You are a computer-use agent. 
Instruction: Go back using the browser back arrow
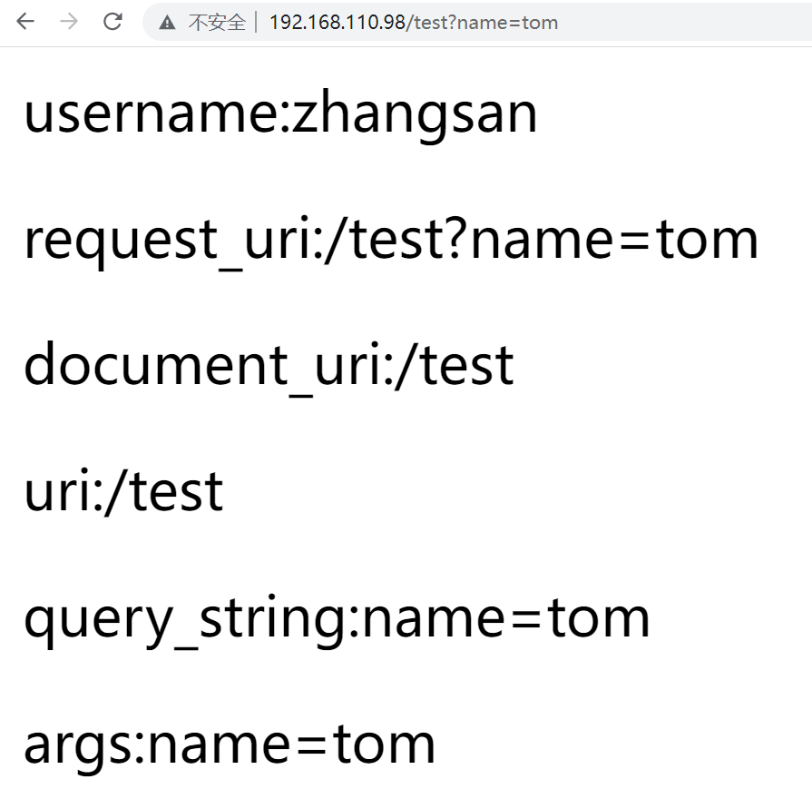click(x=24, y=21)
